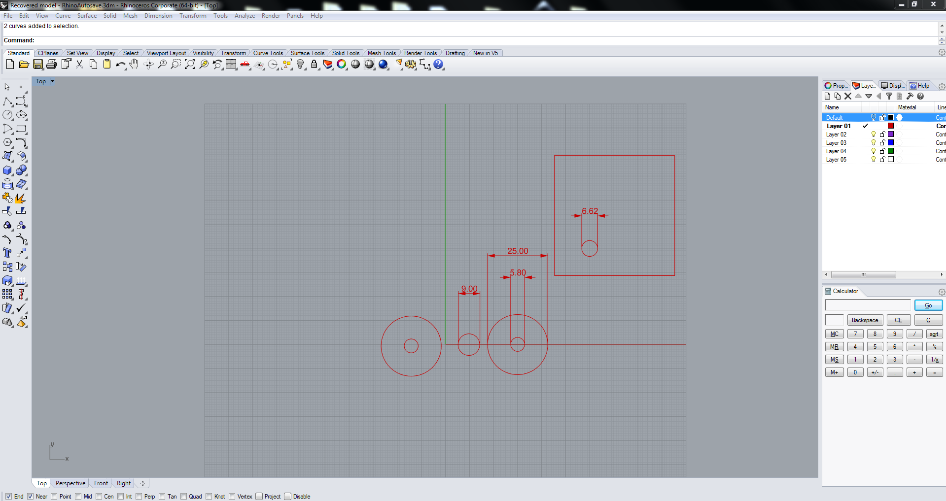Click the New file icon in Standard toolbar
The height and width of the screenshot is (501, 946).
coord(10,64)
